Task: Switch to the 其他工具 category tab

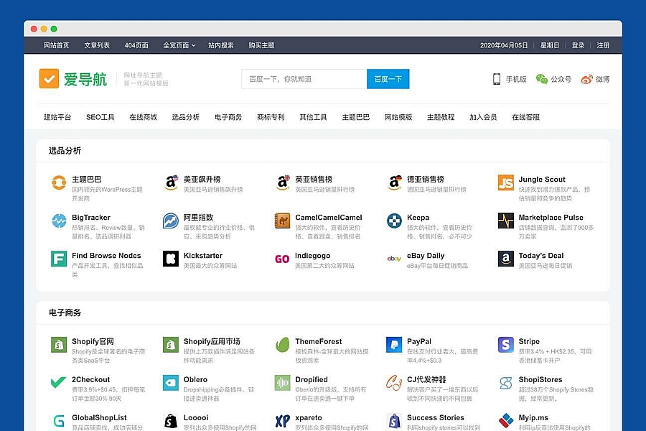Action: 313,117
